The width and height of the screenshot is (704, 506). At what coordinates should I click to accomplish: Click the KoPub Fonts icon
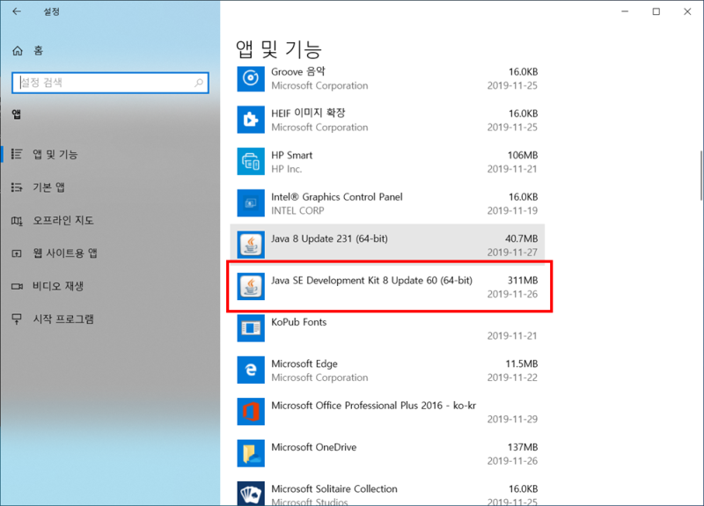click(251, 328)
